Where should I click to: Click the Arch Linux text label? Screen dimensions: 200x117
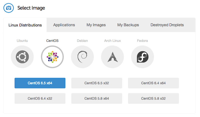pyautogui.click(x=112, y=40)
